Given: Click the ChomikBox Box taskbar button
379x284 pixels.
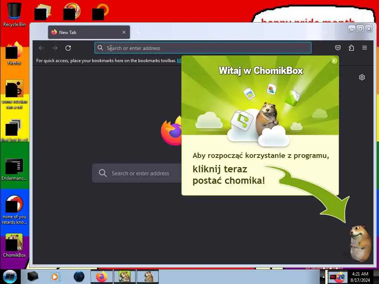Looking at the screenshot, I should click(x=124, y=277).
